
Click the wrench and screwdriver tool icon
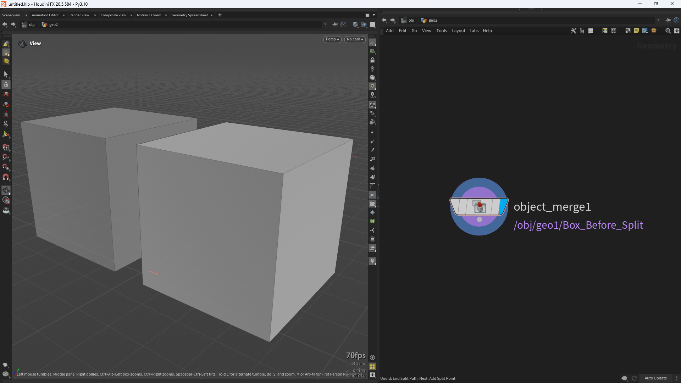point(573,31)
